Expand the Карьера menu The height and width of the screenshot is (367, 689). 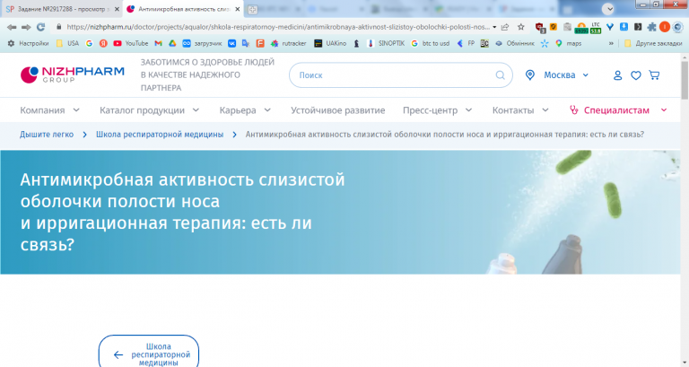pos(245,110)
